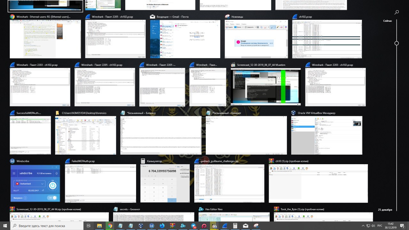The width and height of the screenshot is (409, 230).
Task: Switch the РУС input language indicator
Action: (x=380, y=226)
